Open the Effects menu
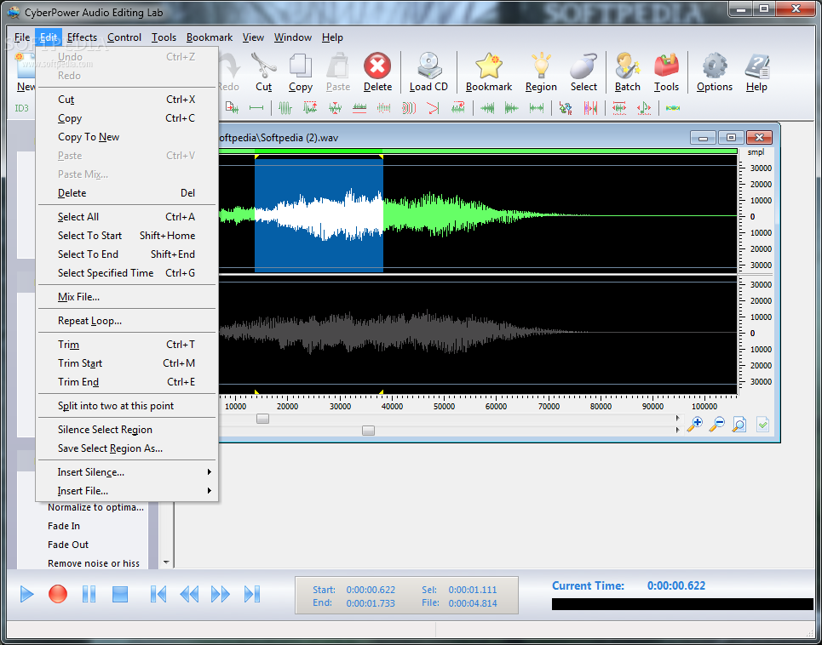The width and height of the screenshot is (822, 645). (x=82, y=37)
